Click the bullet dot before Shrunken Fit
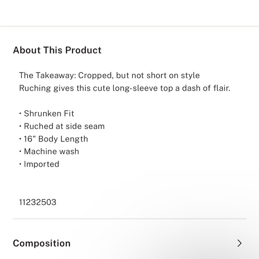 [20, 113]
